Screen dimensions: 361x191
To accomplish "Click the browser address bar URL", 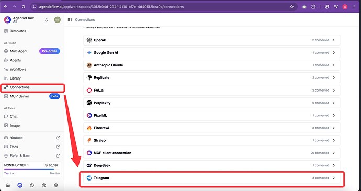I will tap(111, 7).
